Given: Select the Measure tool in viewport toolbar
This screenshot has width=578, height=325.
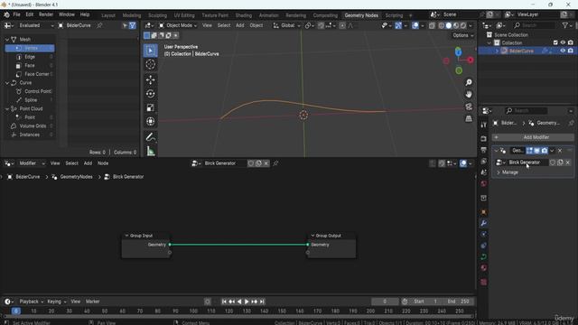Looking at the screenshot, I should (x=151, y=151).
